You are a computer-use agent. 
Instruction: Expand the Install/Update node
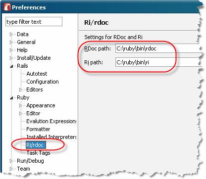(11, 58)
